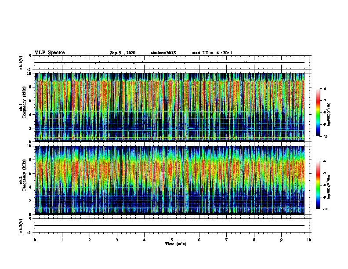Click the ch.1 color bar unit label
Screen dimensions: 348x269
329,115
